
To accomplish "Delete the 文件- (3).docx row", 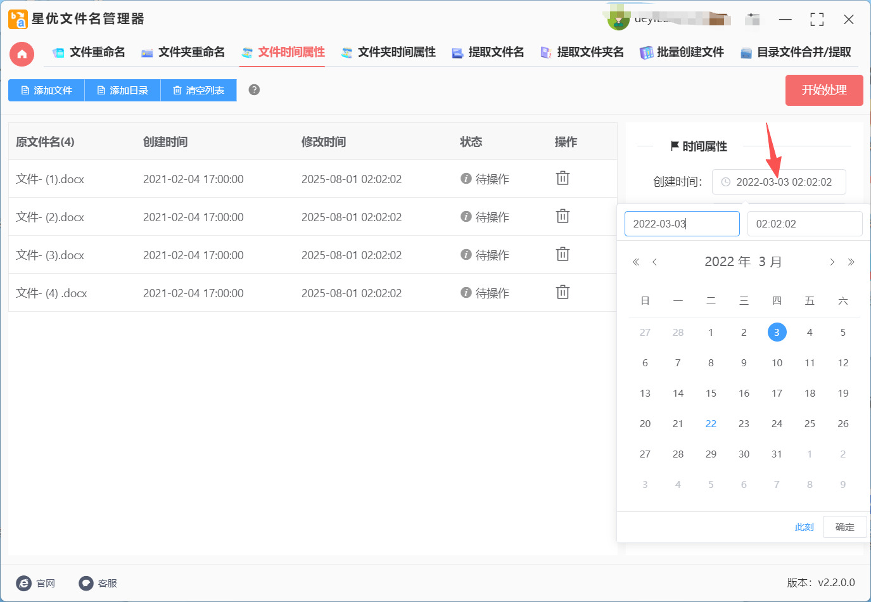I will coord(563,254).
